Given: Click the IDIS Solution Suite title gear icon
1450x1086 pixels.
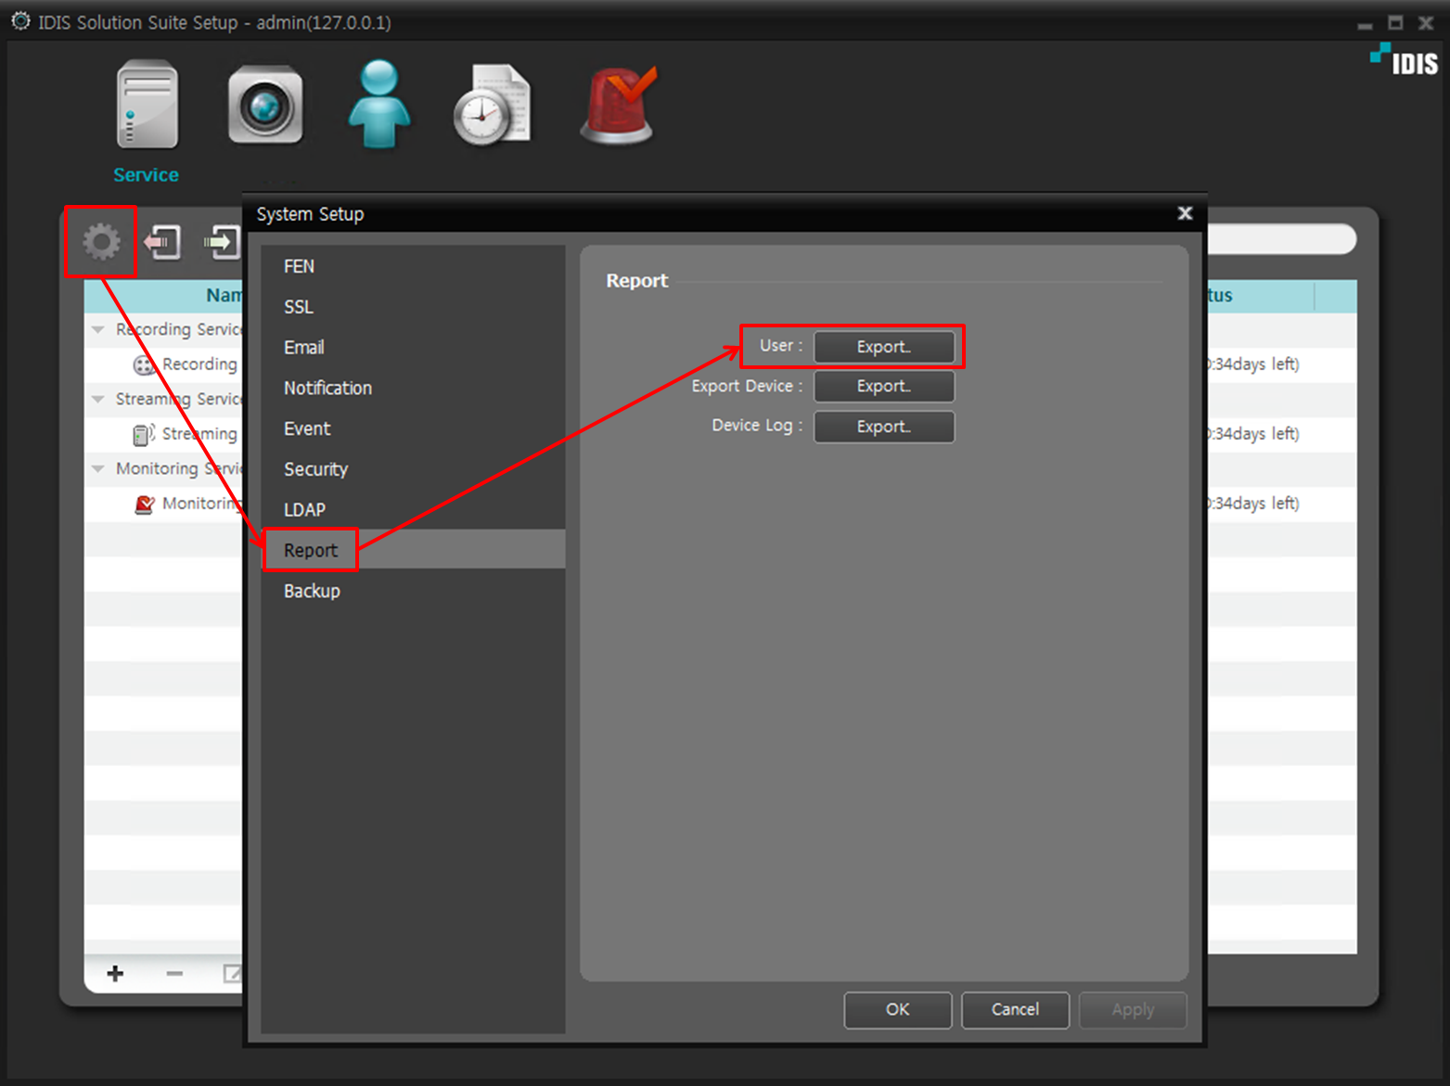Looking at the screenshot, I should point(20,20).
